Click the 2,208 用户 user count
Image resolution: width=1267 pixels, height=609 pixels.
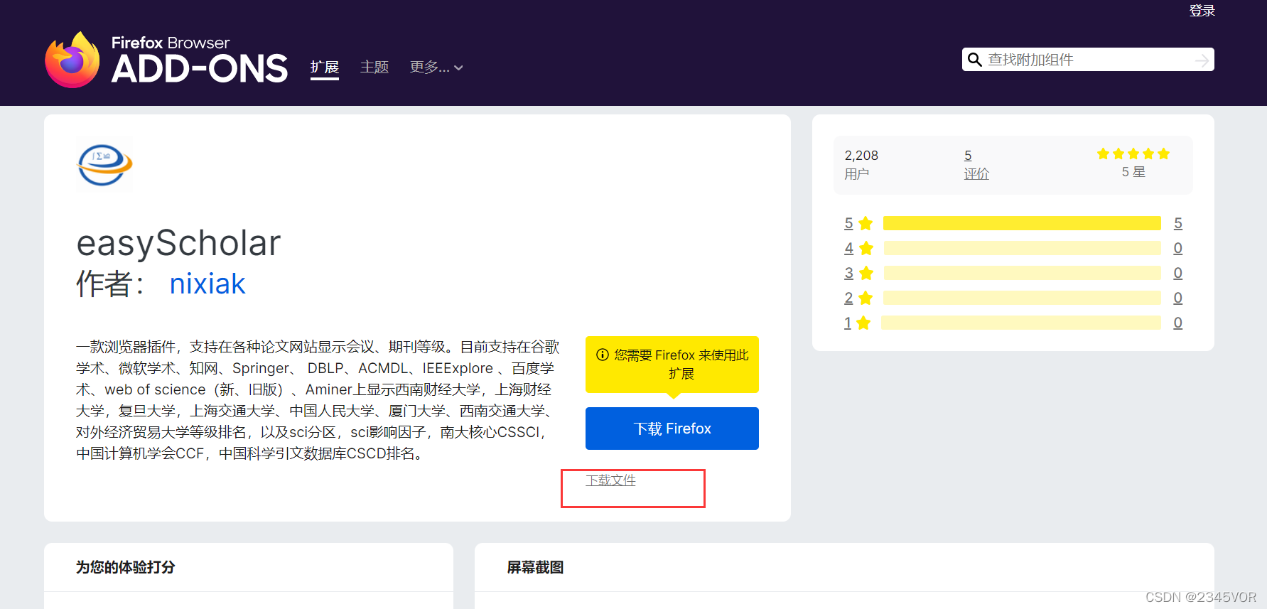coord(861,164)
